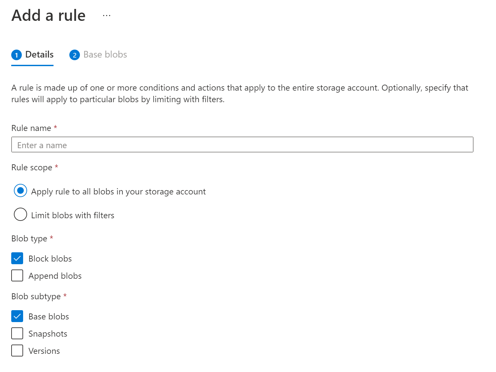Uncheck the Base blobs subtype checkbox
496x372 pixels.
[x=17, y=316]
